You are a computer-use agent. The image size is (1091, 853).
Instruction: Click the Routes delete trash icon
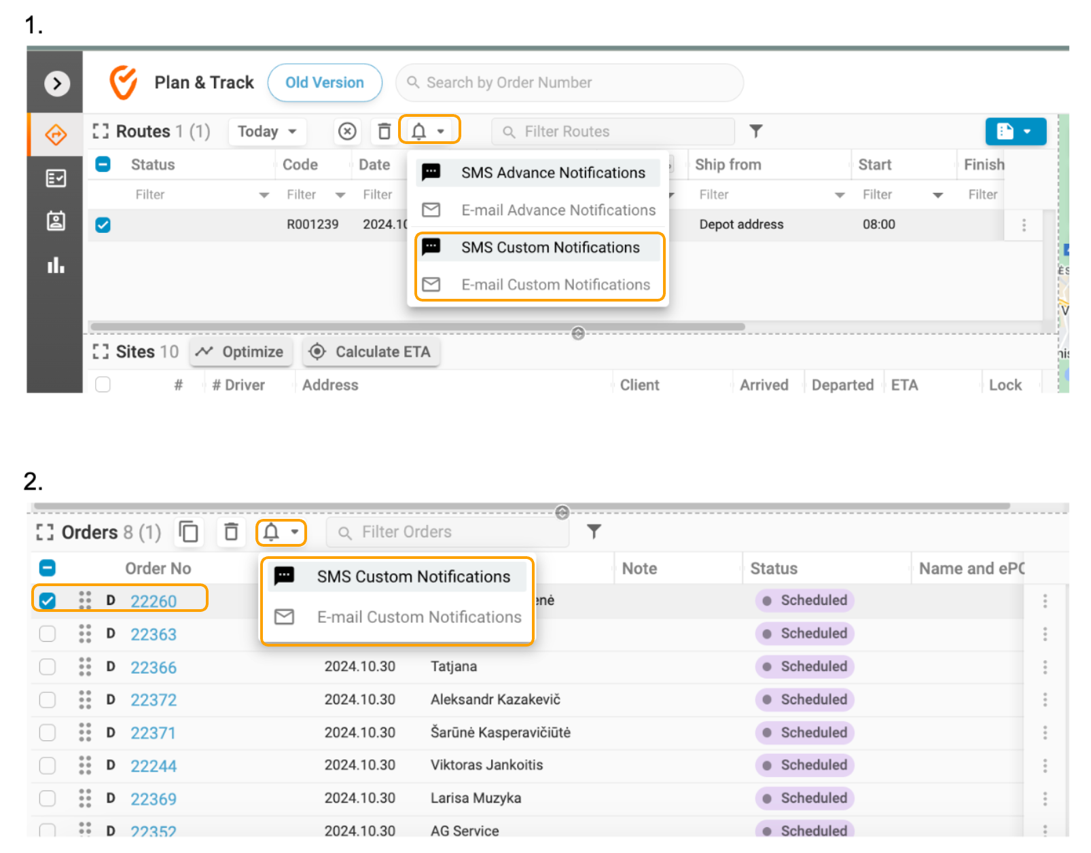tap(384, 131)
